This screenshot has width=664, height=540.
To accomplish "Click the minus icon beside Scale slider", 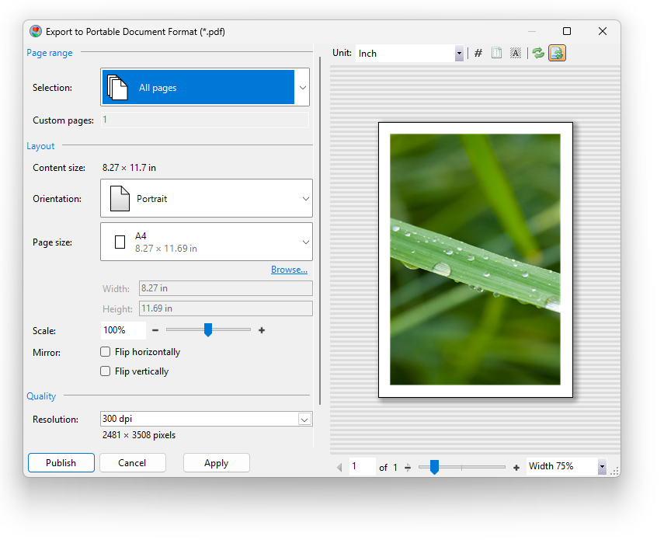I will [x=155, y=330].
